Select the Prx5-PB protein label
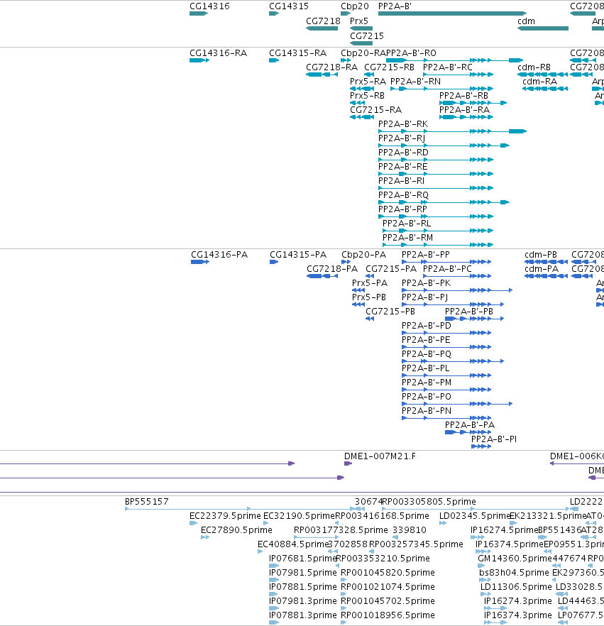 tap(369, 297)
